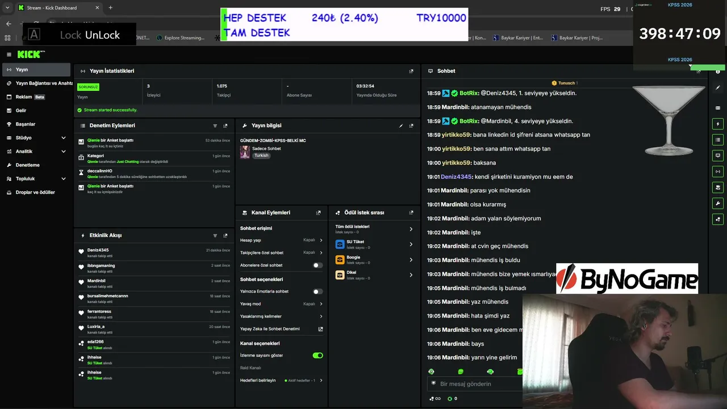Open Droplar ve ödüller sidebar item
The width and height of the screenshot is (727, 409).
36,193
